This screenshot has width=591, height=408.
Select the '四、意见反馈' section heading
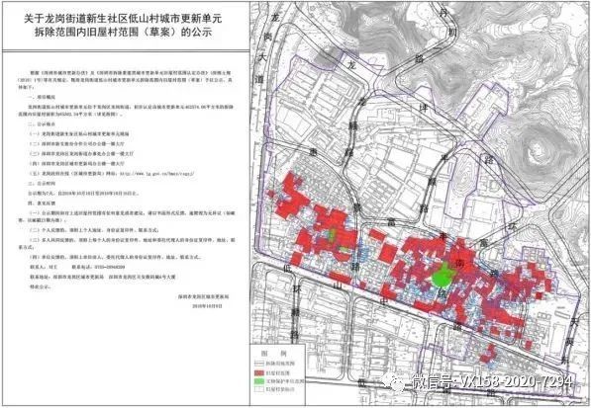(42, 204)
